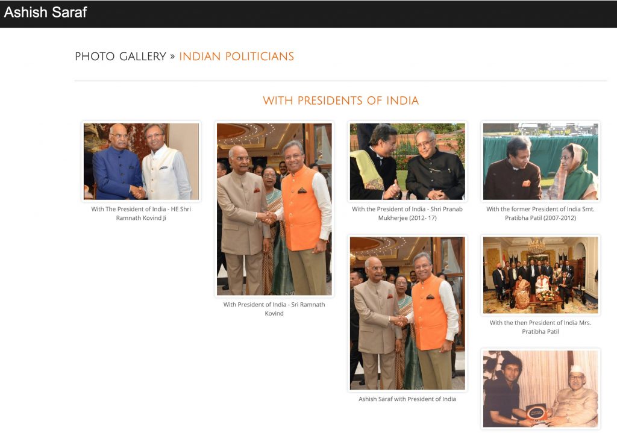
Task: Open the Photo Gallery breadcrumb link
Action: pyautogui.click(x=121, y=57)
